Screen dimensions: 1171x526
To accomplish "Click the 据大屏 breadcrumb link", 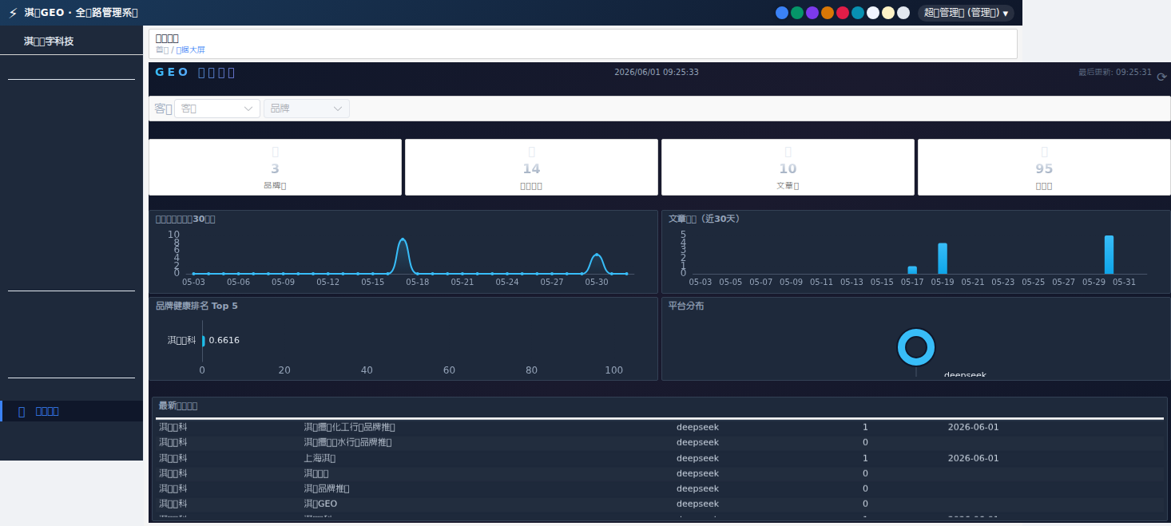I will point(191,49).
